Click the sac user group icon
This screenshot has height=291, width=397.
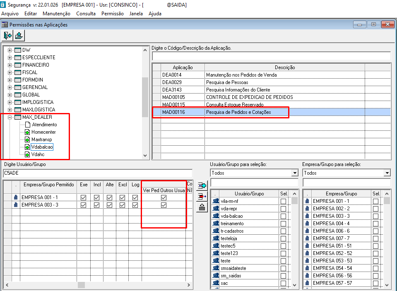coord(216,283)
